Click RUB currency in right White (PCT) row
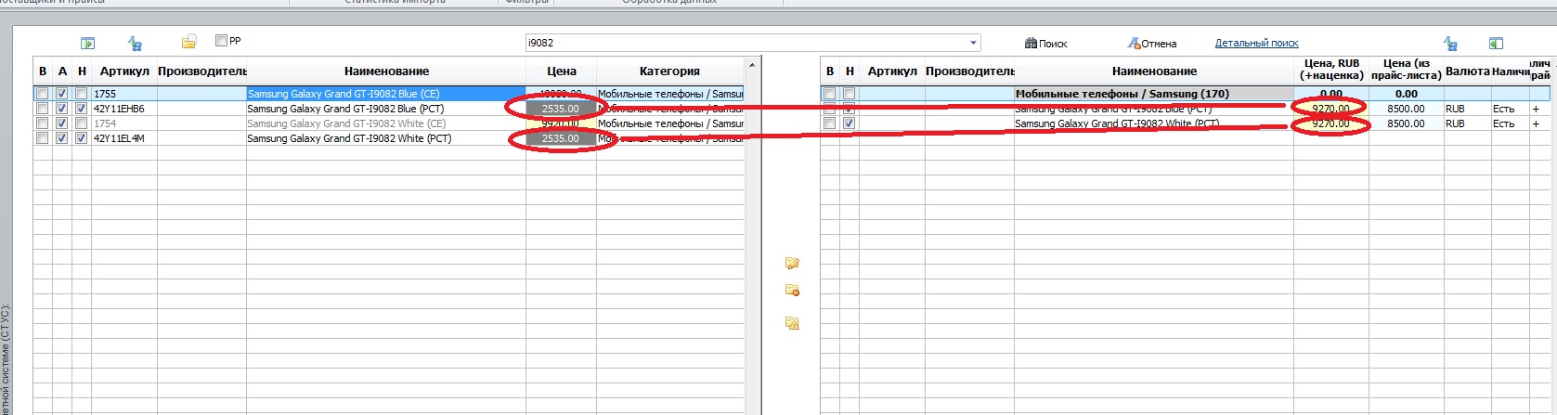 [1467, 123]
